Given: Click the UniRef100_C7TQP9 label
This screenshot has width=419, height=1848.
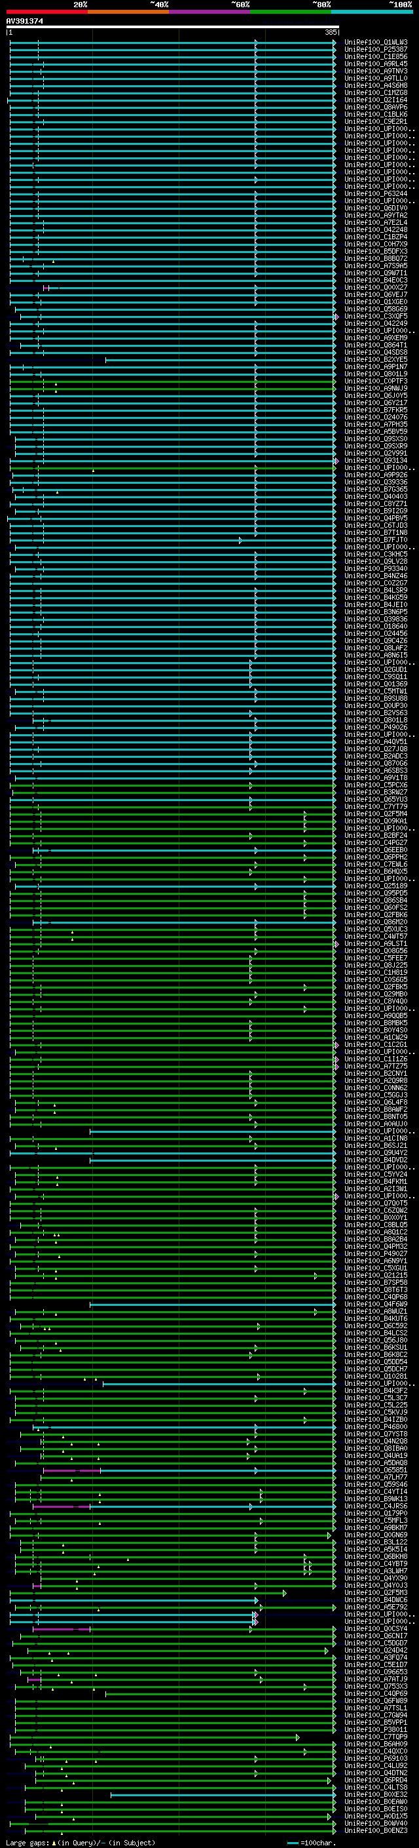Looking at the screenshot, I should [376, 1737].
